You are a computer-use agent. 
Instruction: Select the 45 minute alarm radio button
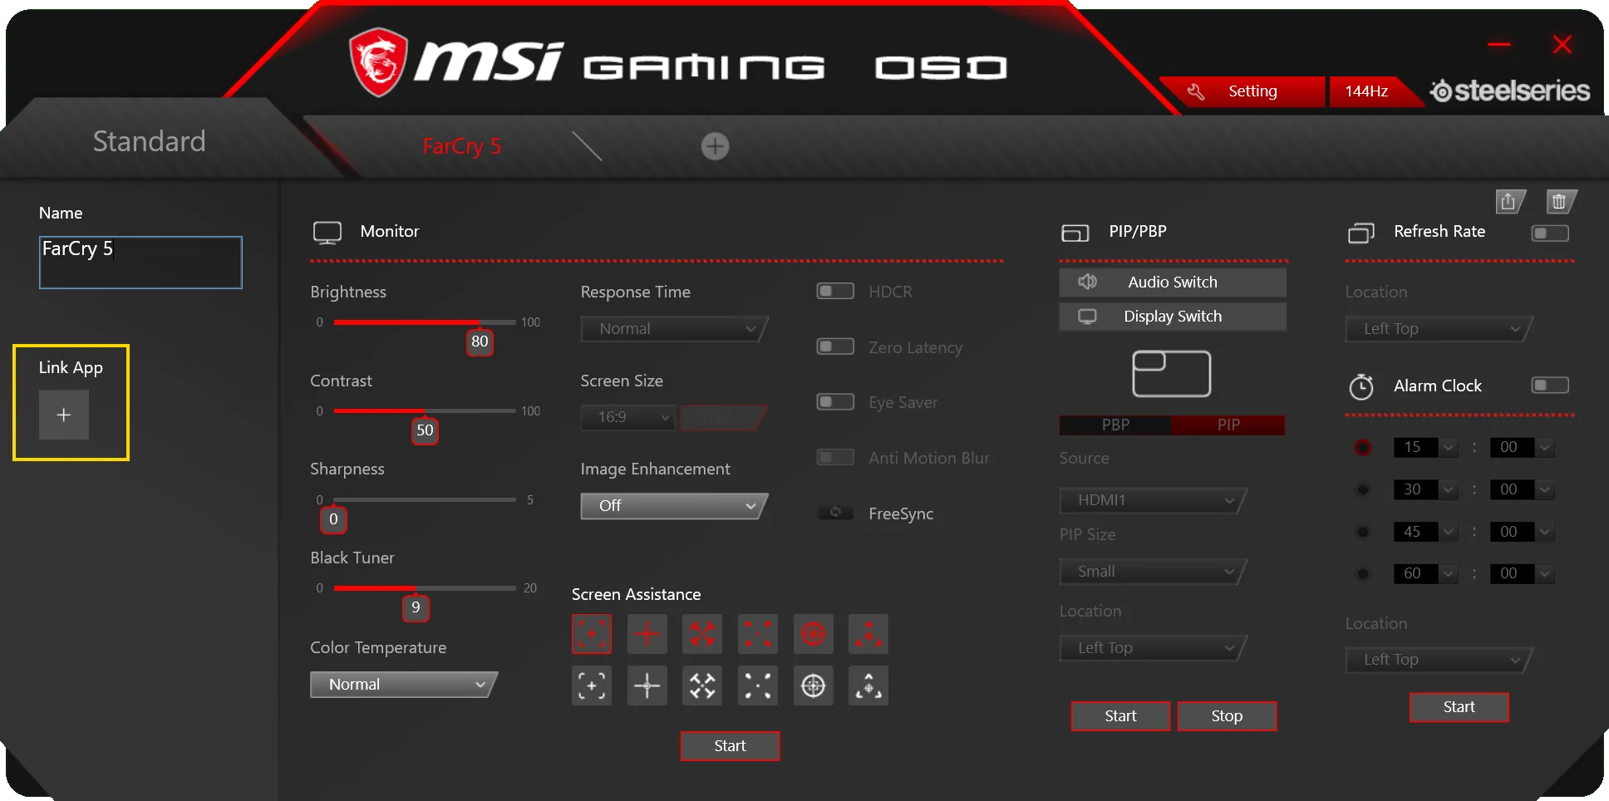[x=1363, y=532]
